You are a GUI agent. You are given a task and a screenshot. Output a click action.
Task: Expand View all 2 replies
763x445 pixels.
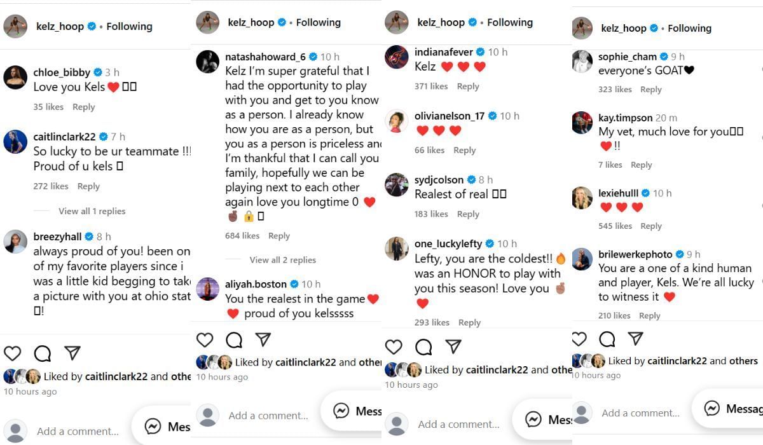tap(282, 259)
